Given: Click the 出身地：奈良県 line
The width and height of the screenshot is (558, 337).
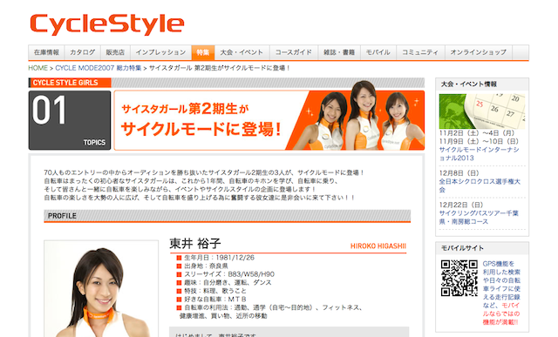Looking at the screenshot, I should (206, 266).
